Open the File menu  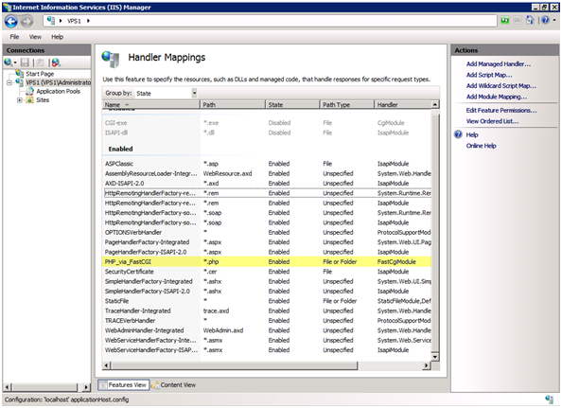click(x=14, y=37)
